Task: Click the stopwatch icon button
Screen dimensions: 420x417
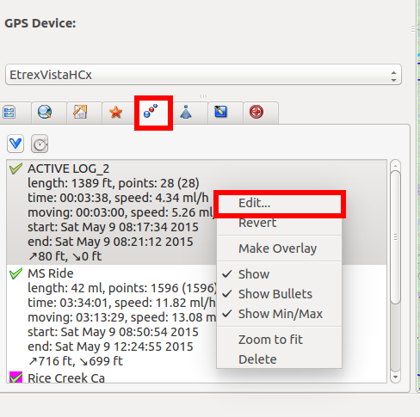Action: (40, 144)
